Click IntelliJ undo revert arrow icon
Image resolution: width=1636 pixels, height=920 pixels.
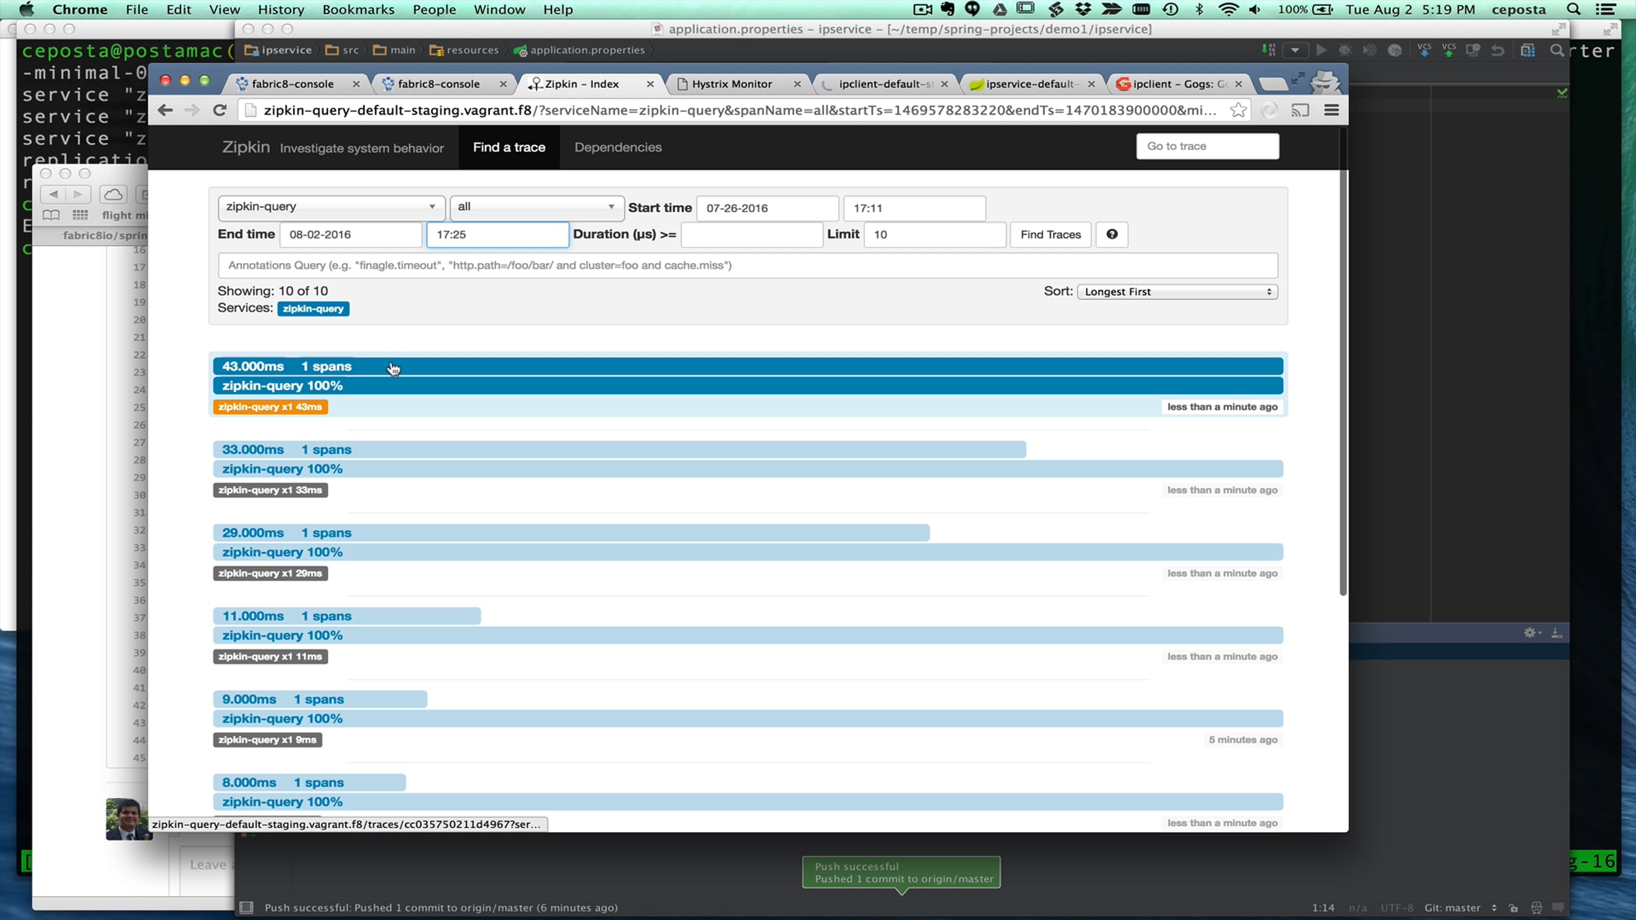pyautogui.click(x=1498, y=50)
